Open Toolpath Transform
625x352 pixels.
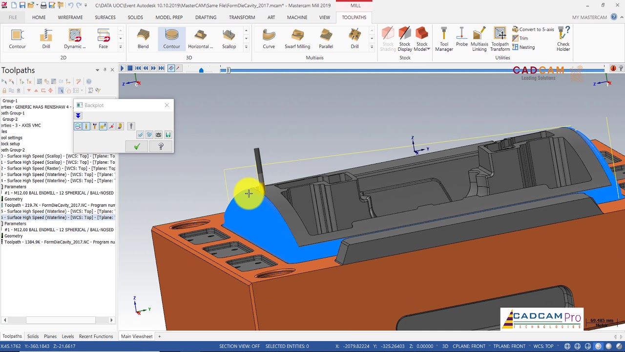tap(500, 39)
